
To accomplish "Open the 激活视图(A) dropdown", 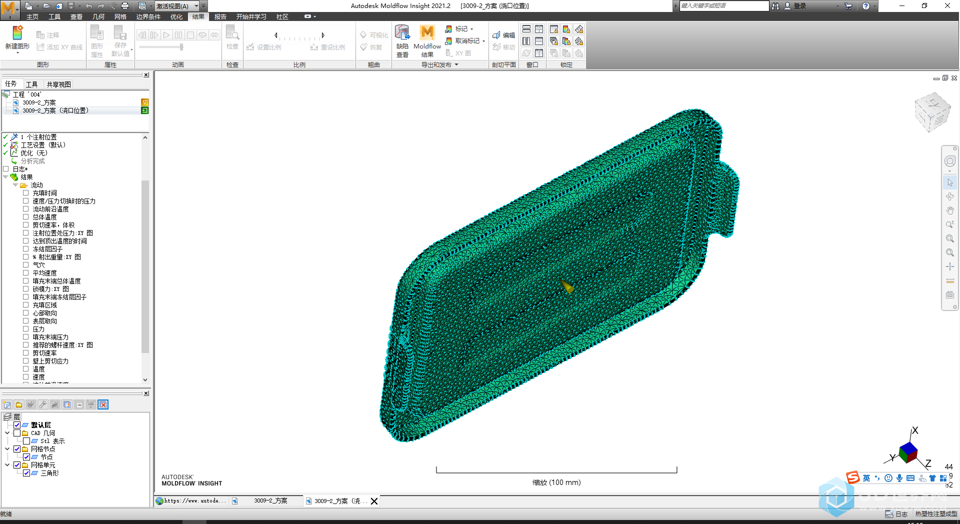I will 196,6.
